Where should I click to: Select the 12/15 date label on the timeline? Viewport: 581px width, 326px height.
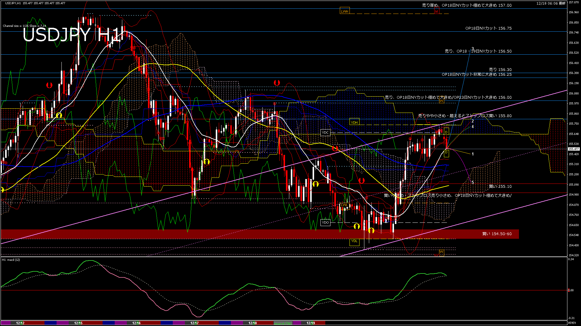78,323
